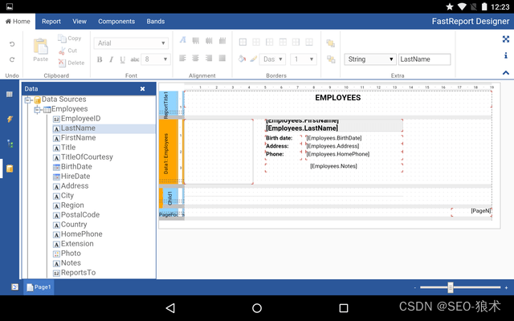
Task: Toggle bold formatting
Action: [x=100, y=59]
